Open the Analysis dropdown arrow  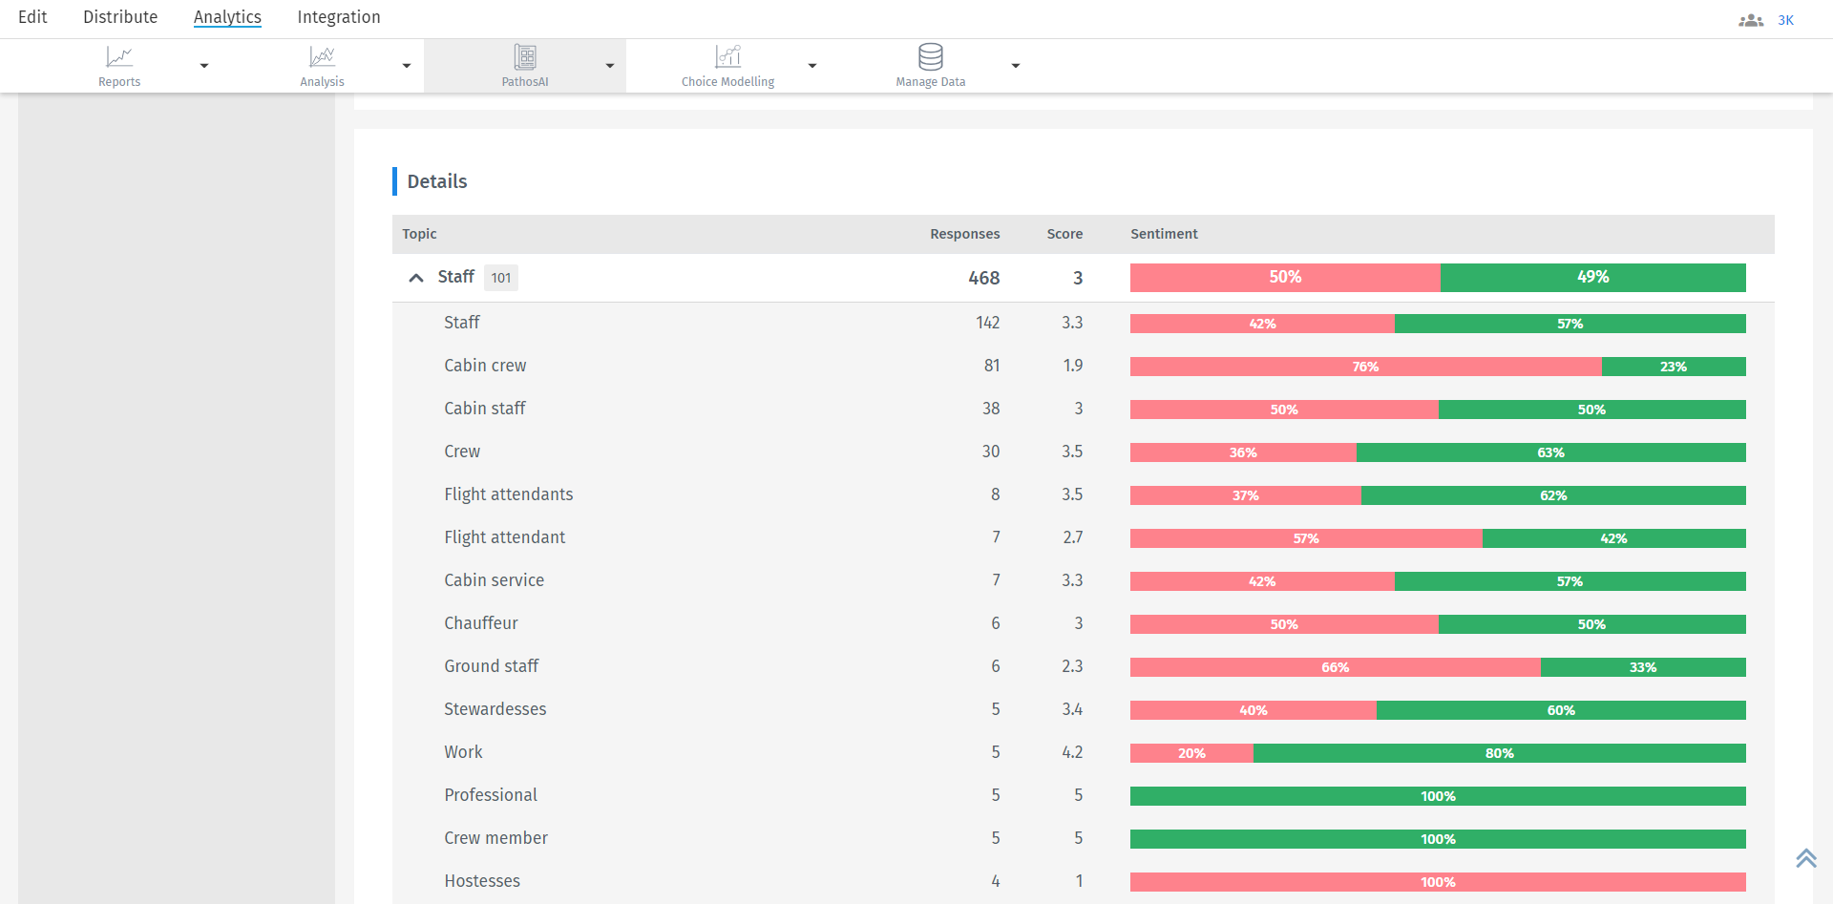click(406, 66)
